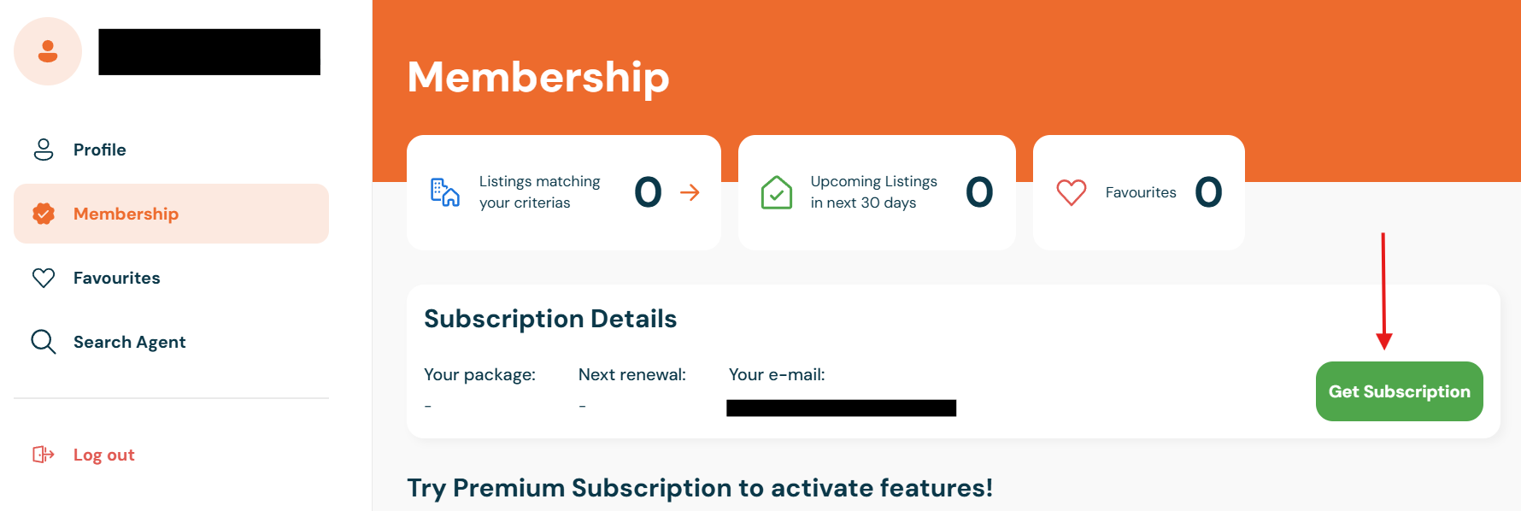This screenshot has width=1521, height=511.
Task: Click the Membership badge icon
Action: click(x=44, y=214)
